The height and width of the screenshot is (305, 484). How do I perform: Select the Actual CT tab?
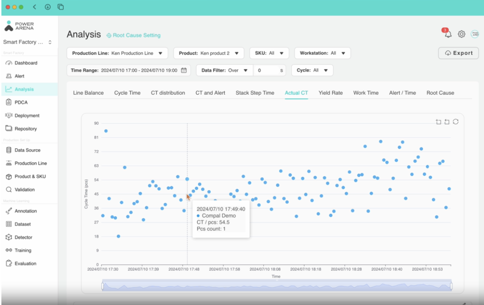click(296, 93)
